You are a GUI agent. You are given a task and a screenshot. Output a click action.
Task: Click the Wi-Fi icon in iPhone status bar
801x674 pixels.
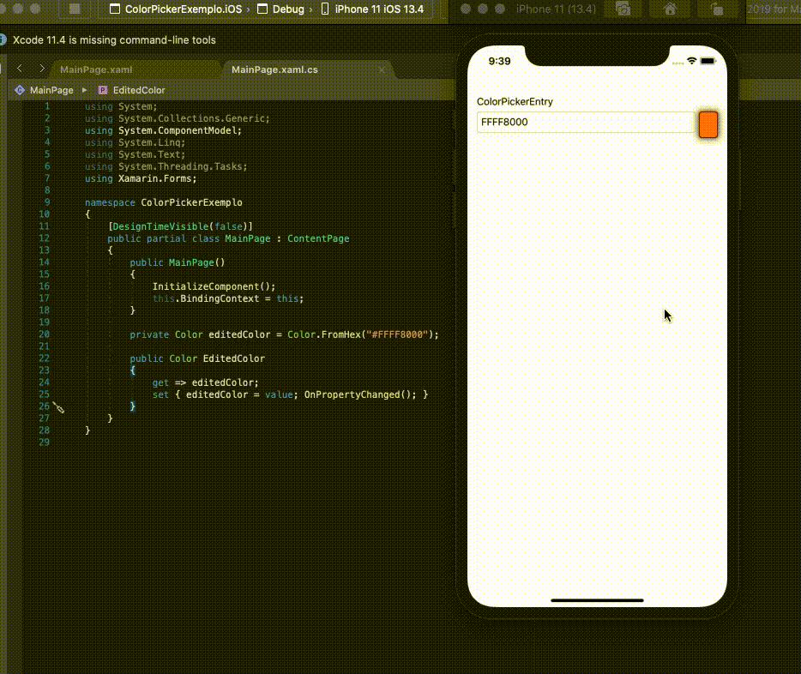pos(692,61)
